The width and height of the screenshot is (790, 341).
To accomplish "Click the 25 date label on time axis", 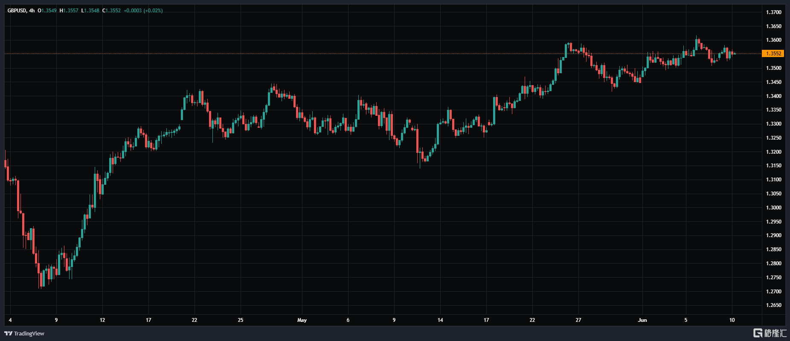I will 241,320.
